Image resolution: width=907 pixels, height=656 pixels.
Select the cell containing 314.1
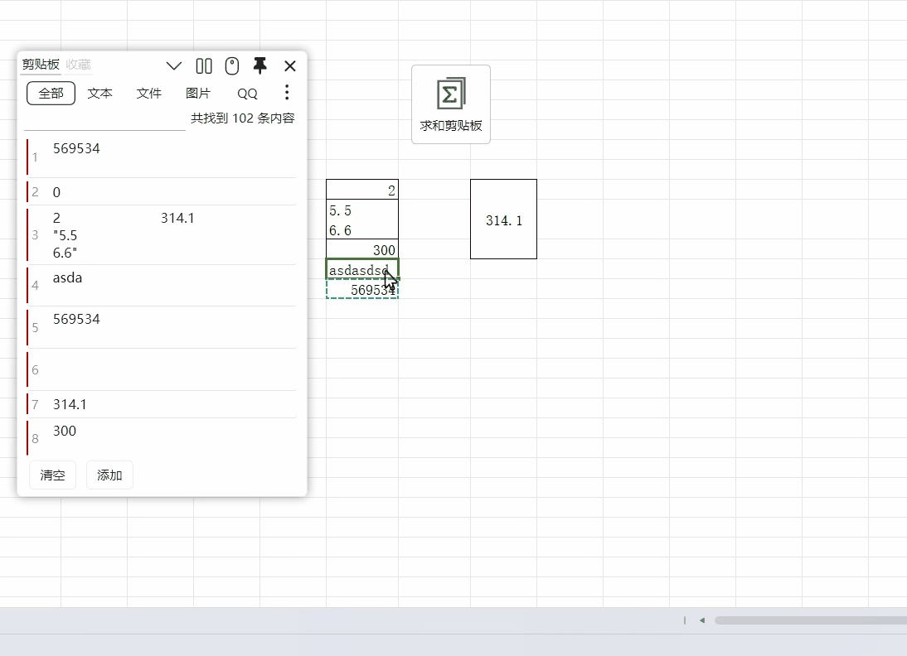(x=503, y=220)
